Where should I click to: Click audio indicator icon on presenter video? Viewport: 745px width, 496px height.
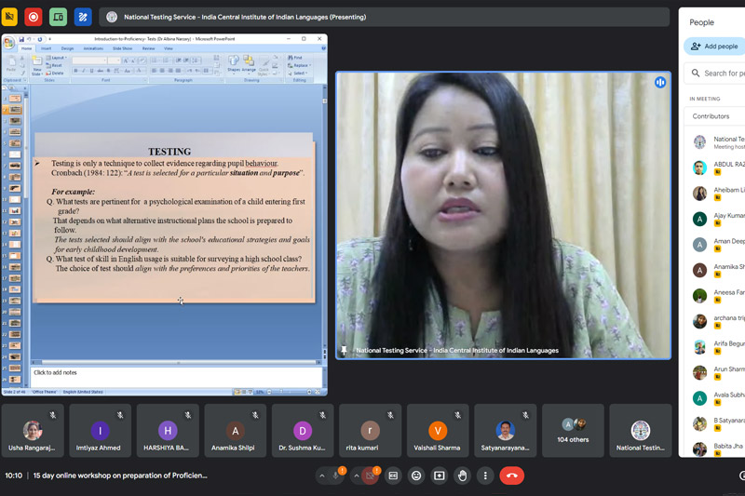pyautogui.click(x=660, y=83)
